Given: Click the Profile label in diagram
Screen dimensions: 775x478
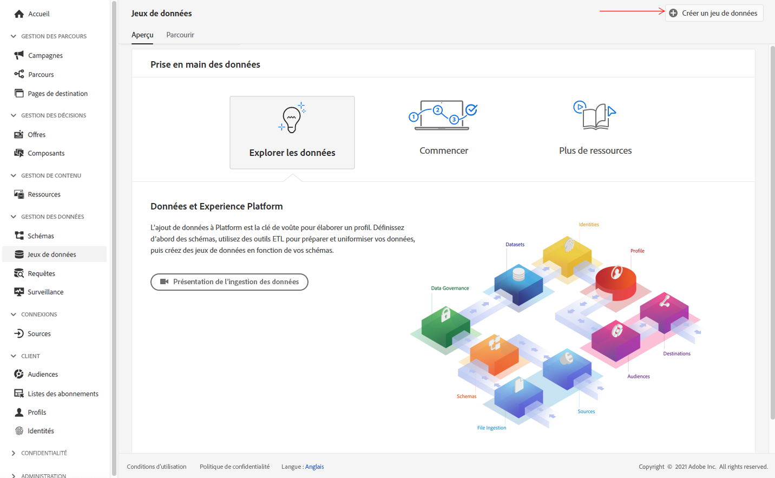Looking at the screenshot, I should point(637,251).
